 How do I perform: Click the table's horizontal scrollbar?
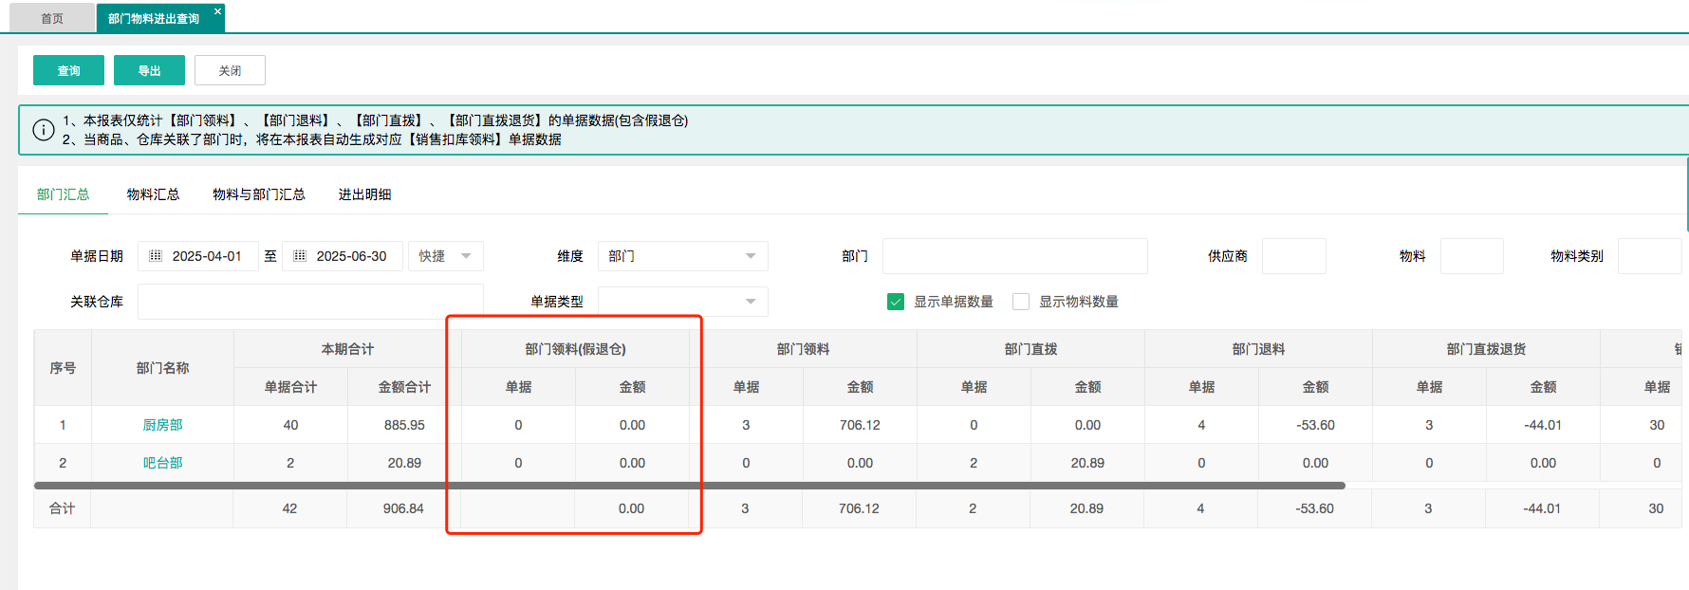click(x=689, y=486)
